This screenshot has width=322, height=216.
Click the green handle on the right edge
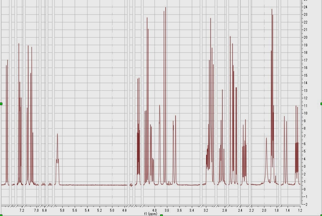coord(321,104)
